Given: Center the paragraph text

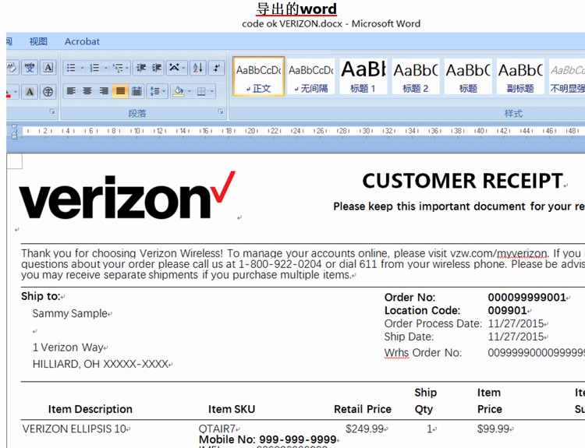Looking at the screenshot, I should pos(87,91).
